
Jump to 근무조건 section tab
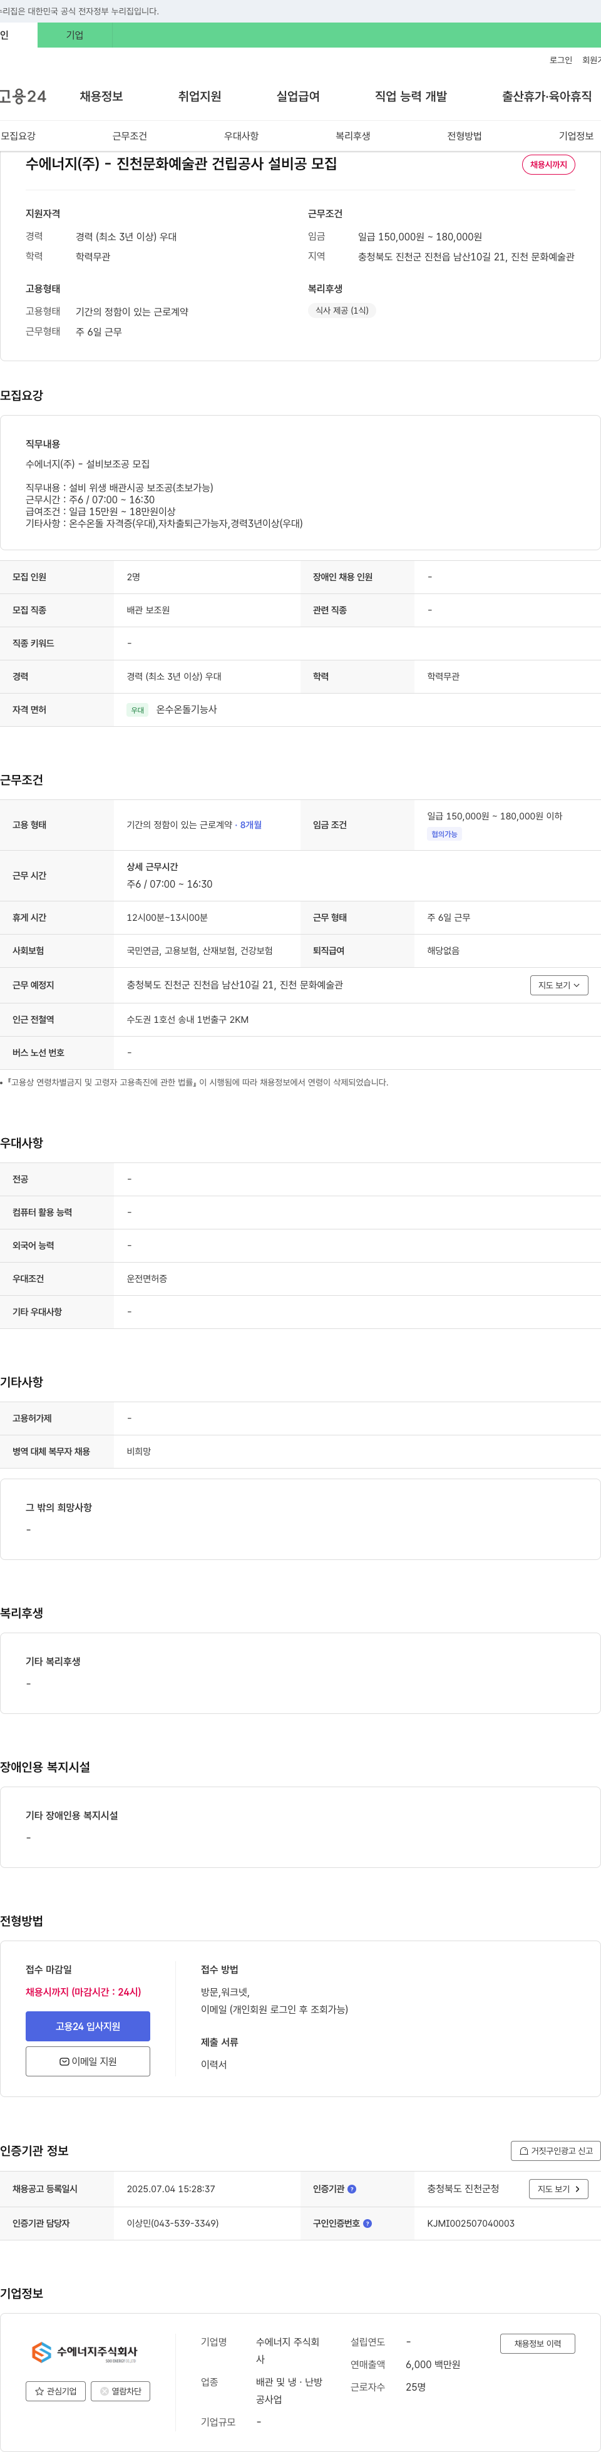click(130, 136)
